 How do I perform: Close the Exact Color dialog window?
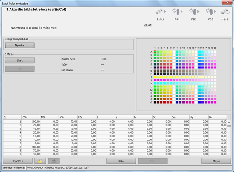point(227,2)
